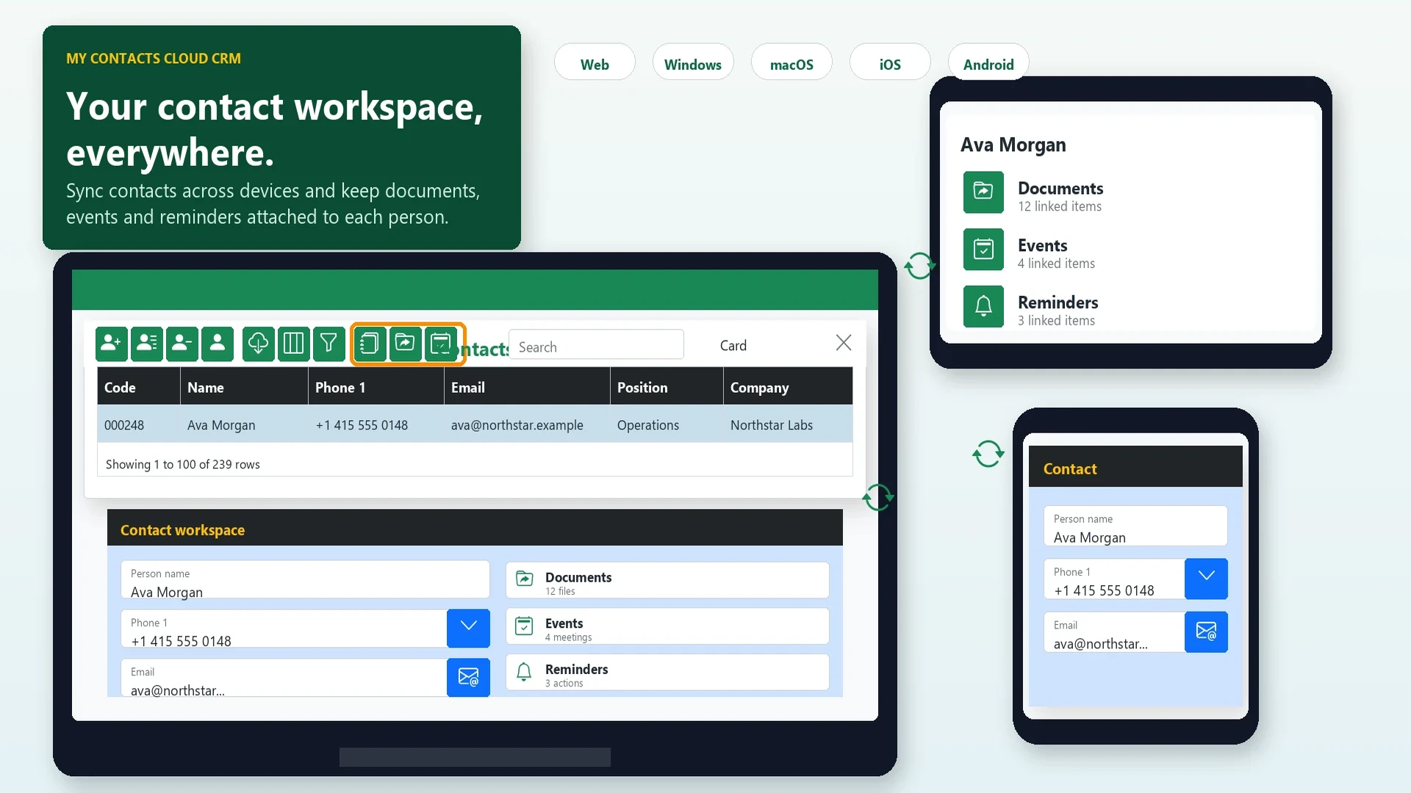This screenshot has width=1411, height=793.
Task: Select the Ava Morgan table row name
Action: point(221,425)
